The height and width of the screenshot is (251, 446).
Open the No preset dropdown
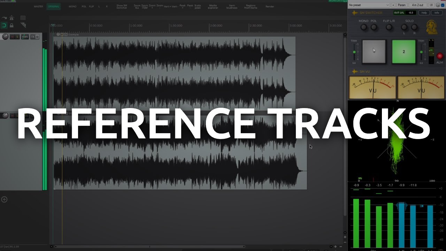pos(369,5)
